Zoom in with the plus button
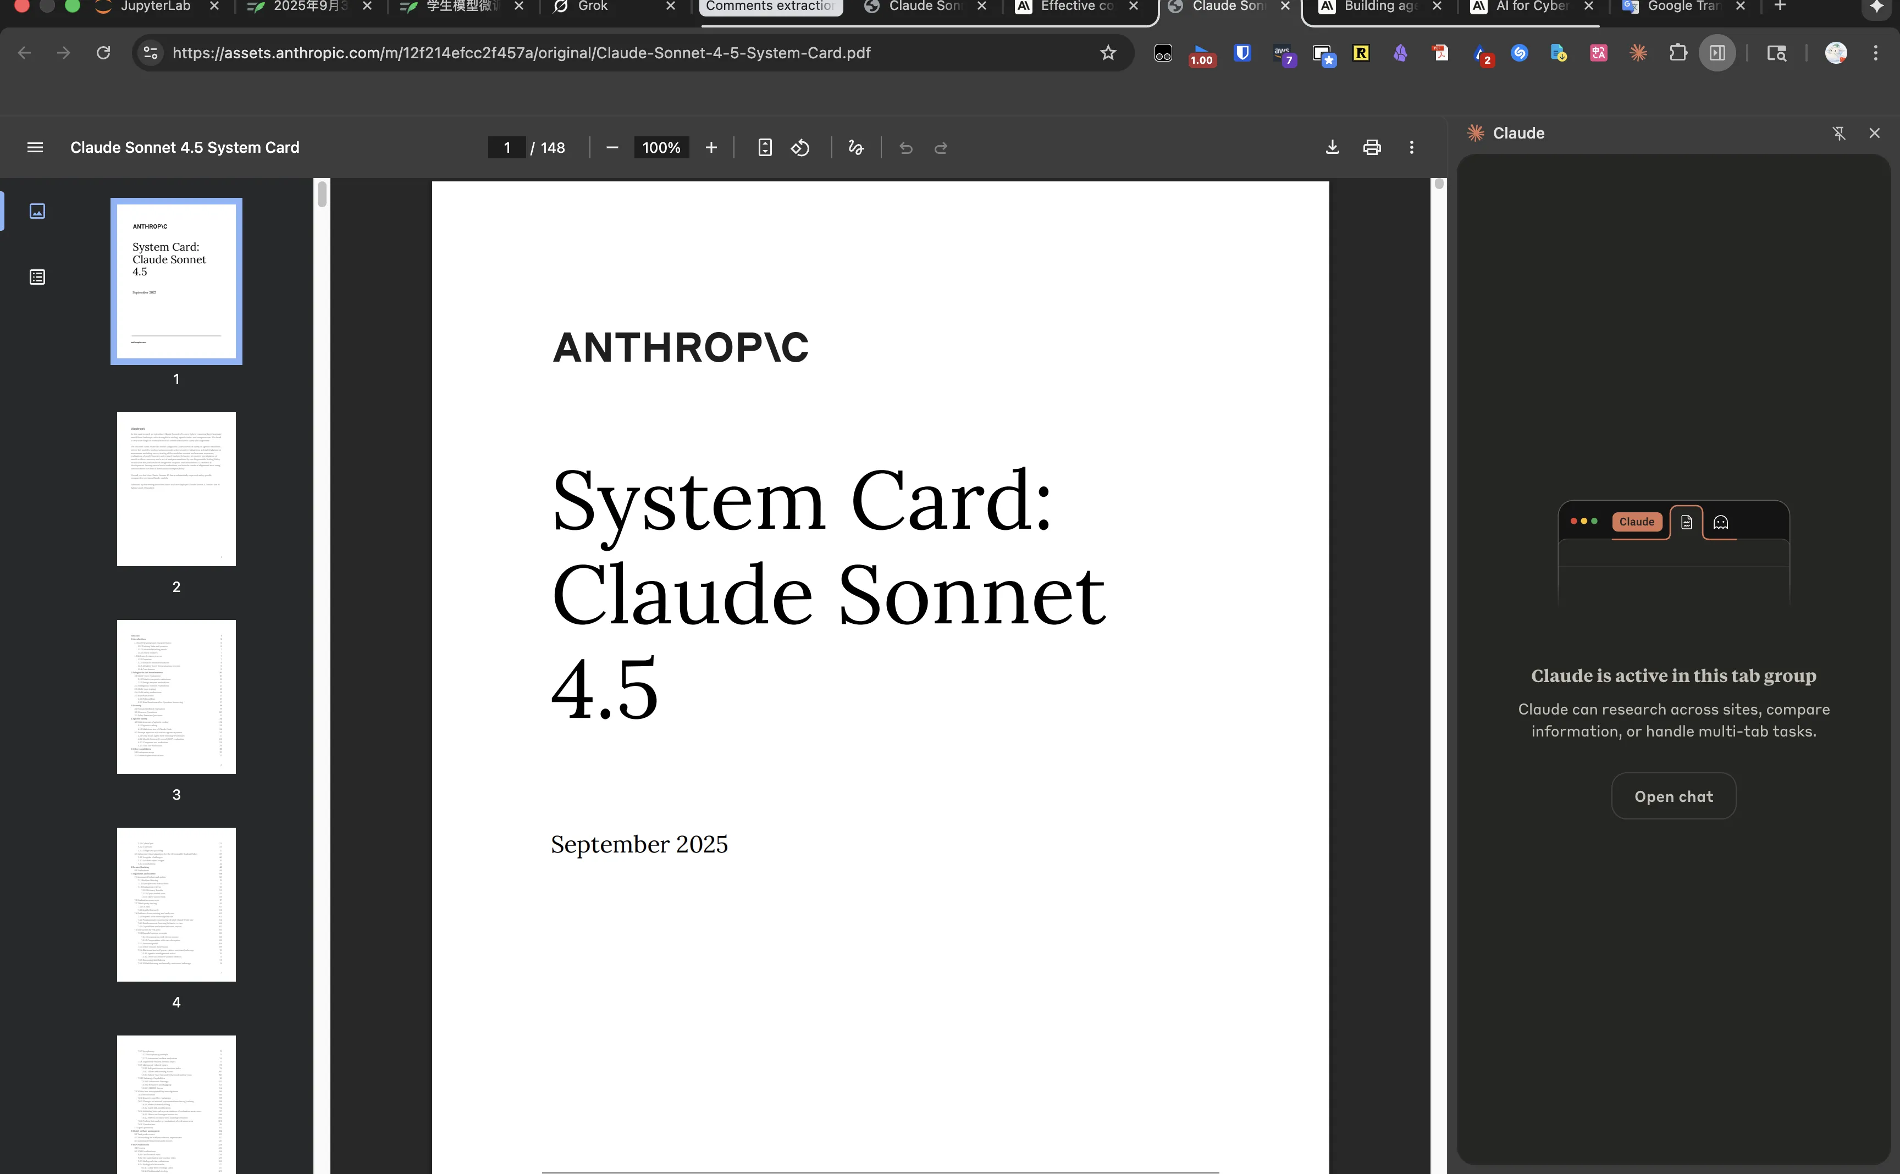 (x=711, y=147)
